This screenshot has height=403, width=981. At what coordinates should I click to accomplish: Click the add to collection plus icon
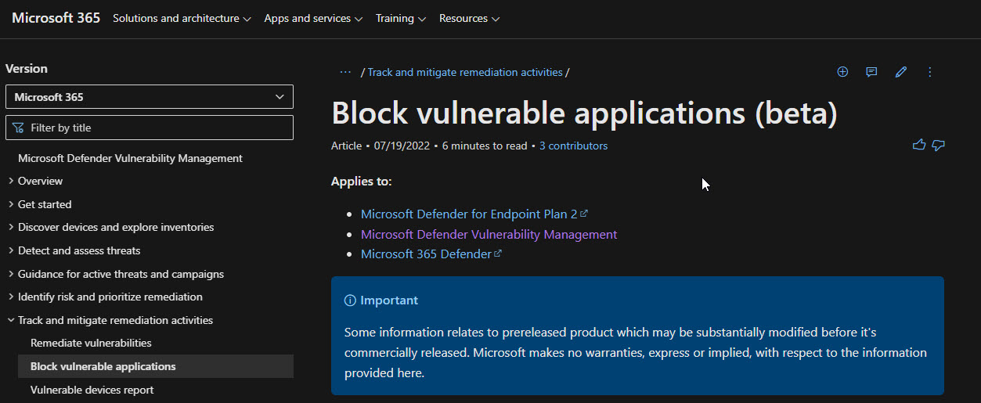pos(842,72)
